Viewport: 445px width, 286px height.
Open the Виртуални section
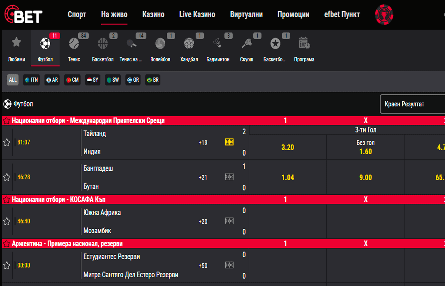point(246,15)
